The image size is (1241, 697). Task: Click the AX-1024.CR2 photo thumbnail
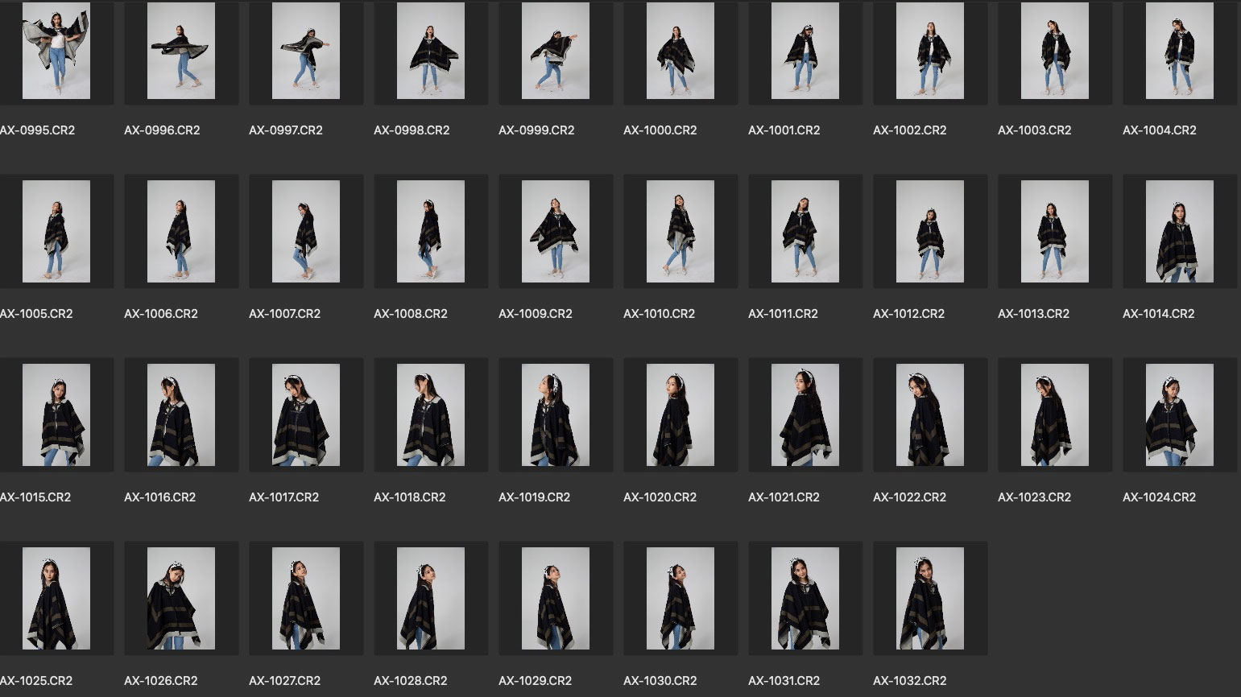pyautogui.click(x=1179, y=415)
